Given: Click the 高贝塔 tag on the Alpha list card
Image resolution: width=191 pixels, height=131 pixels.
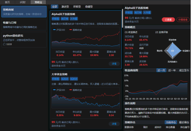Looking at the screenshot, I should click(x=65, y=19).
